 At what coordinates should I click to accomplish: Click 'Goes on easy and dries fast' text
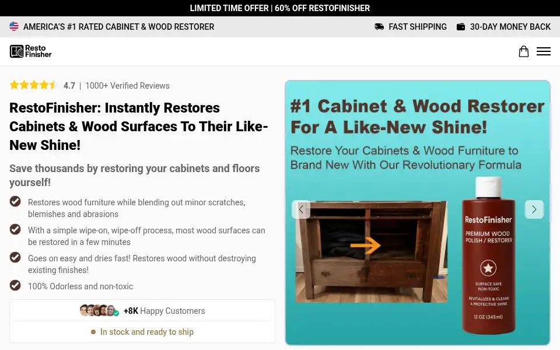tap(142, 264)
